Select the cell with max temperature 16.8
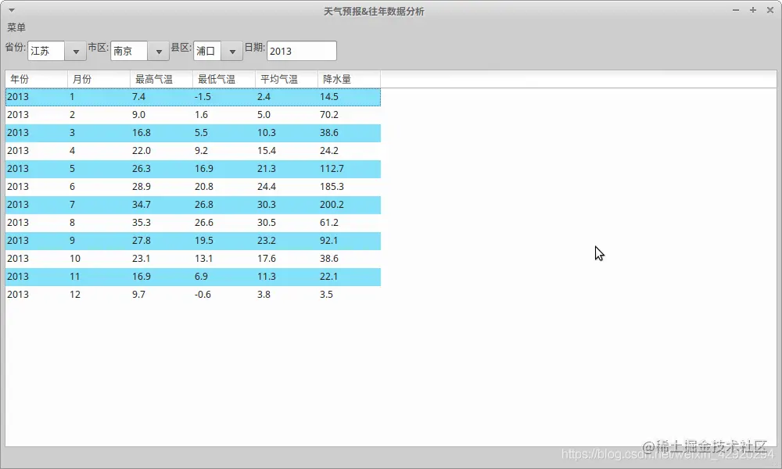The height and width of the screenshot is (469, 782). point(141,133)
